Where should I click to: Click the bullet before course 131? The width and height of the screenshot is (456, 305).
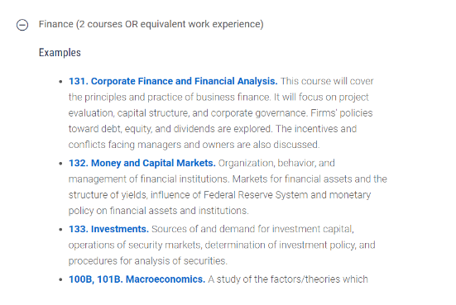[x=60, y=82]
